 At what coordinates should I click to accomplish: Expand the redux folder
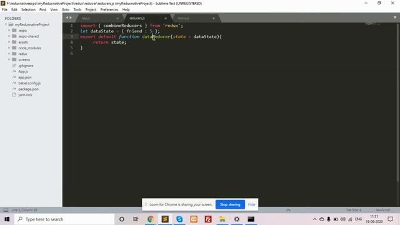9,54
